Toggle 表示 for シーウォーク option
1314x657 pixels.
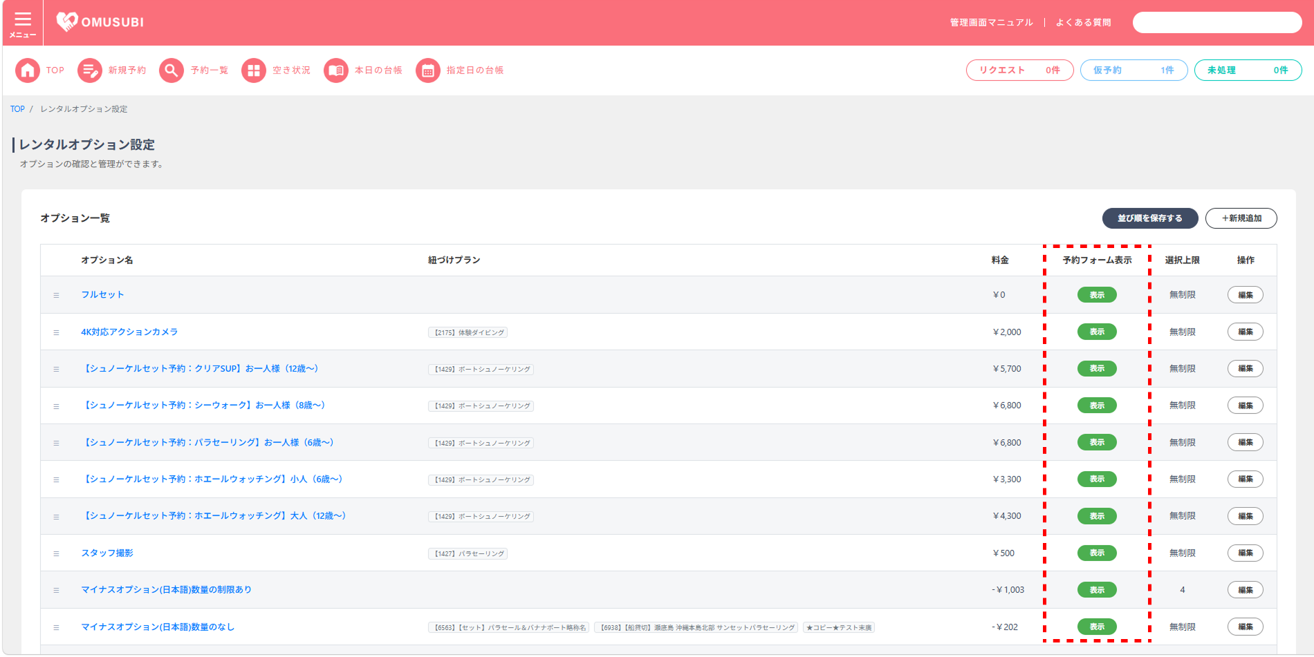pyautogui.click(x=1097, y=406)
